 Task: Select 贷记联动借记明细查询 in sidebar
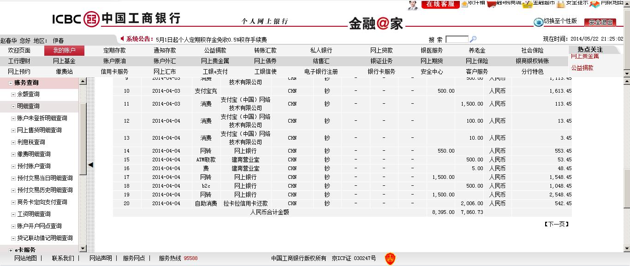point(45,238)
